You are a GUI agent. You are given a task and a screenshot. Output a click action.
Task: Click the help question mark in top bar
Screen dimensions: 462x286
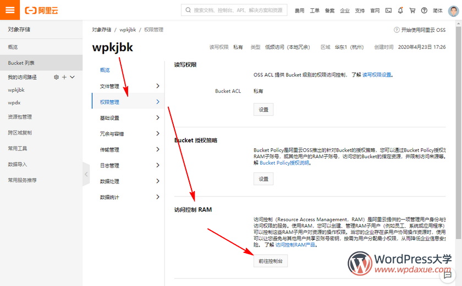[424, 10]
